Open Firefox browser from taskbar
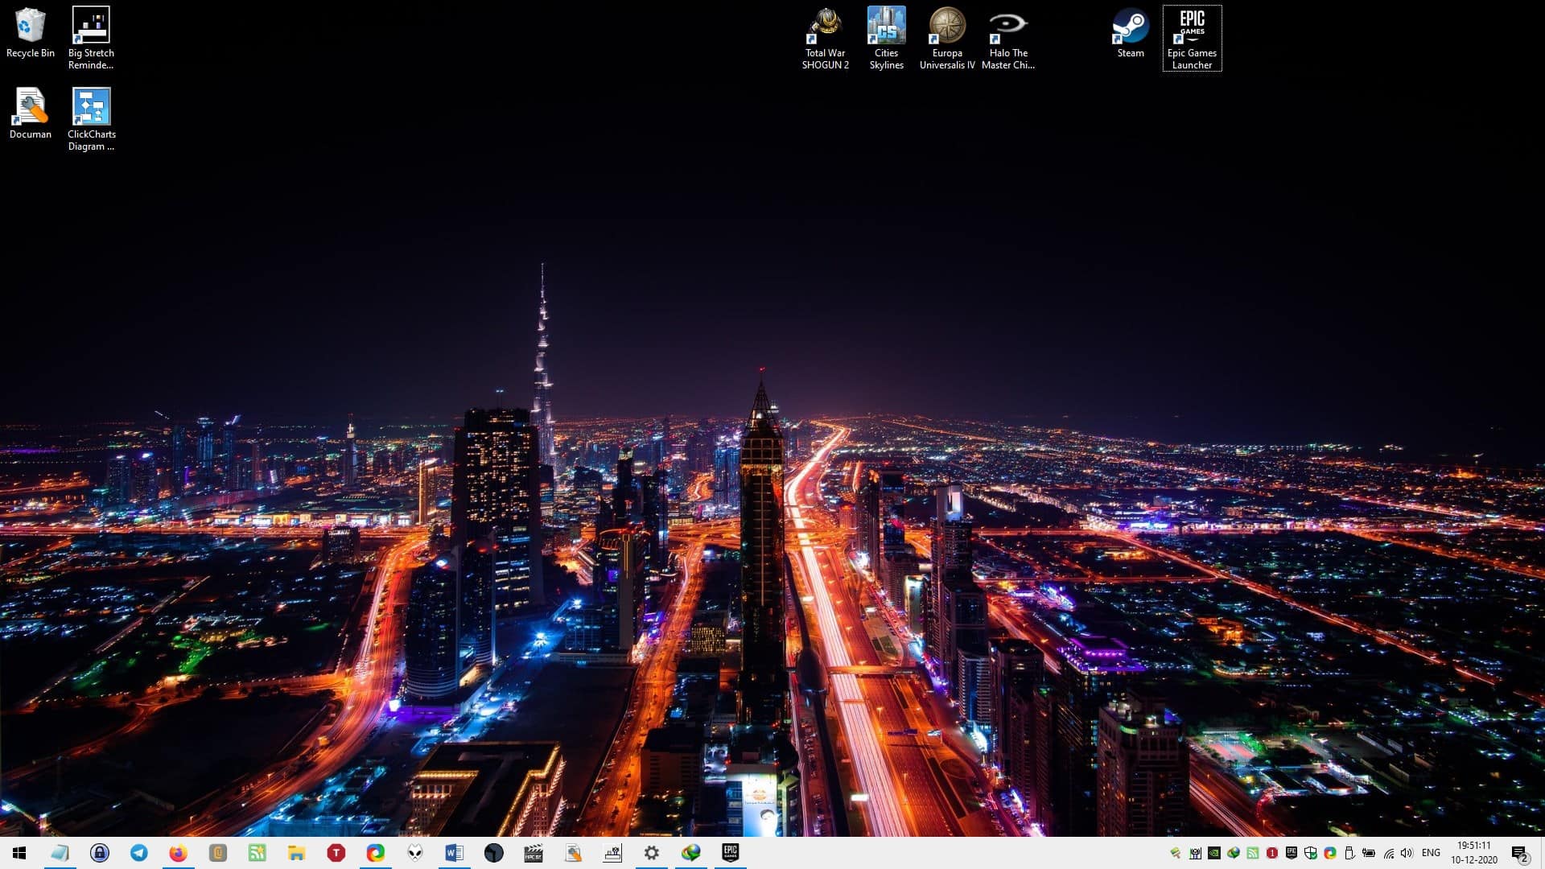The height and width of the screenshot is (869, 1545). pos(177,852)
